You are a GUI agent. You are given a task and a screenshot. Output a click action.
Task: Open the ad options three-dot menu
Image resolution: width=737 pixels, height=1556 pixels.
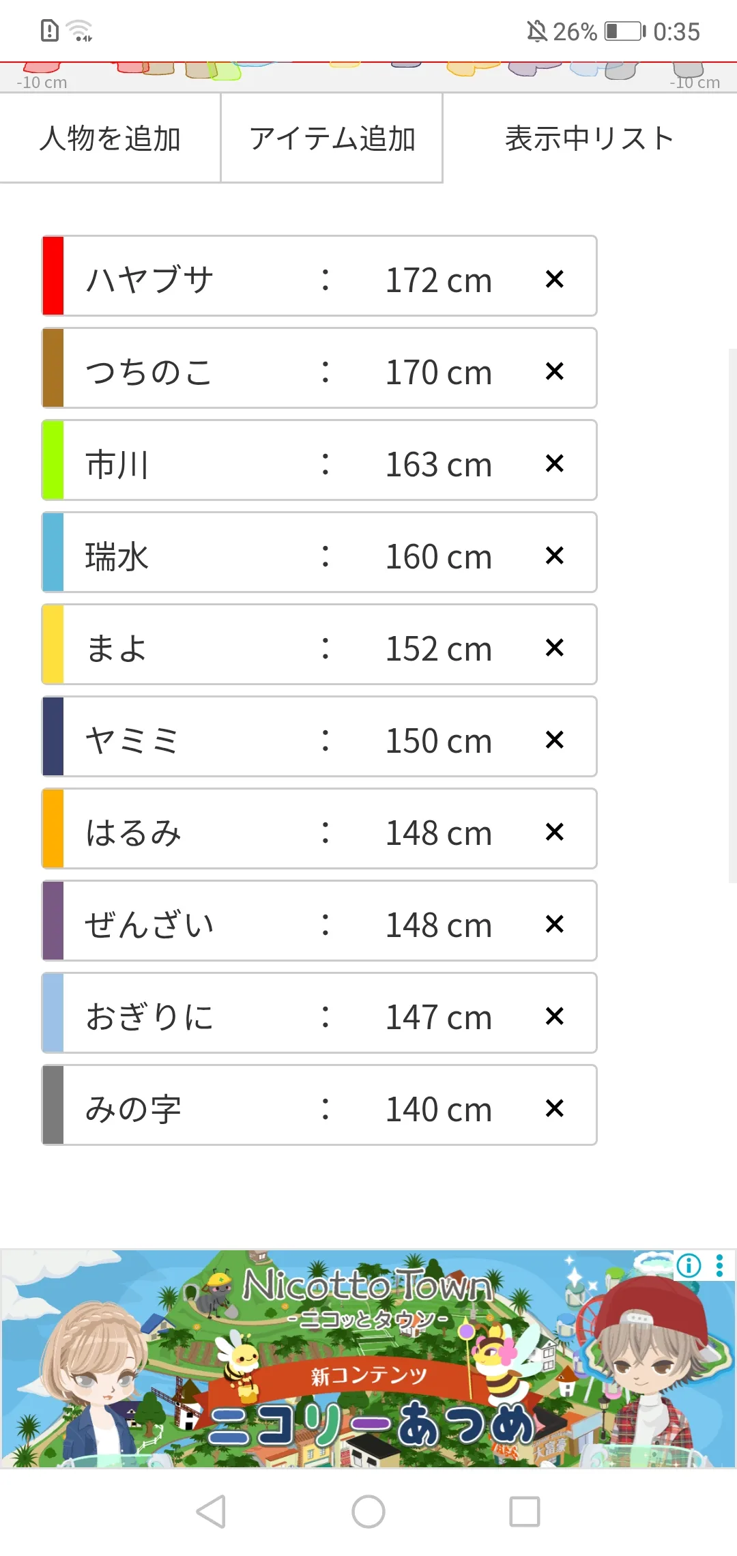[x=719, y=1266]
